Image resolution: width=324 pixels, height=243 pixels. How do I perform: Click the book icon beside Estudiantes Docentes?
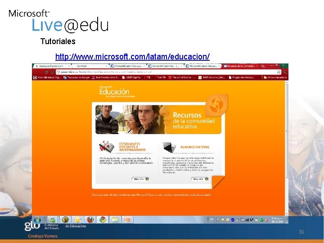pos(106,147)
